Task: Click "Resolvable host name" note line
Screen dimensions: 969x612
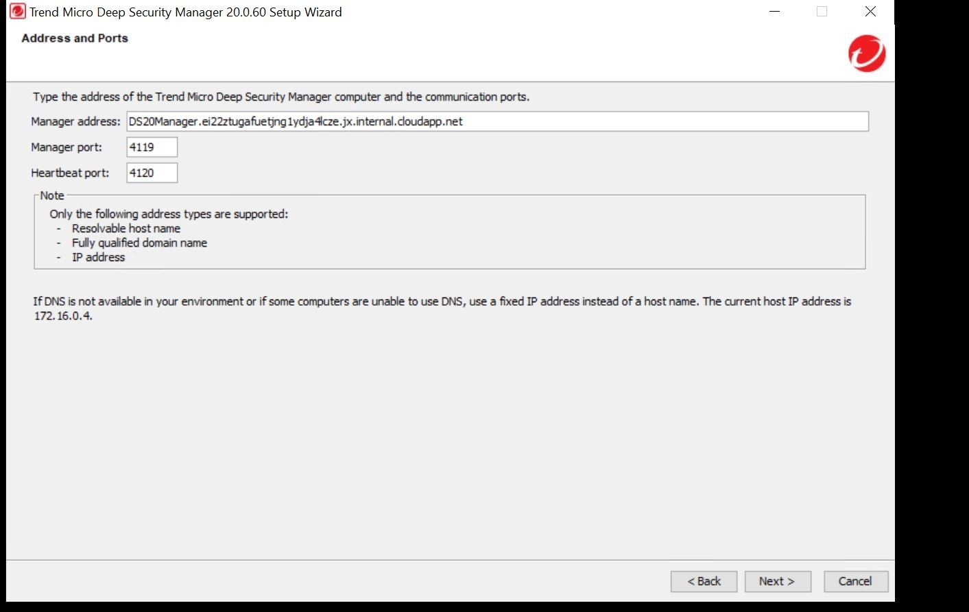Action: tap(126, 228)
